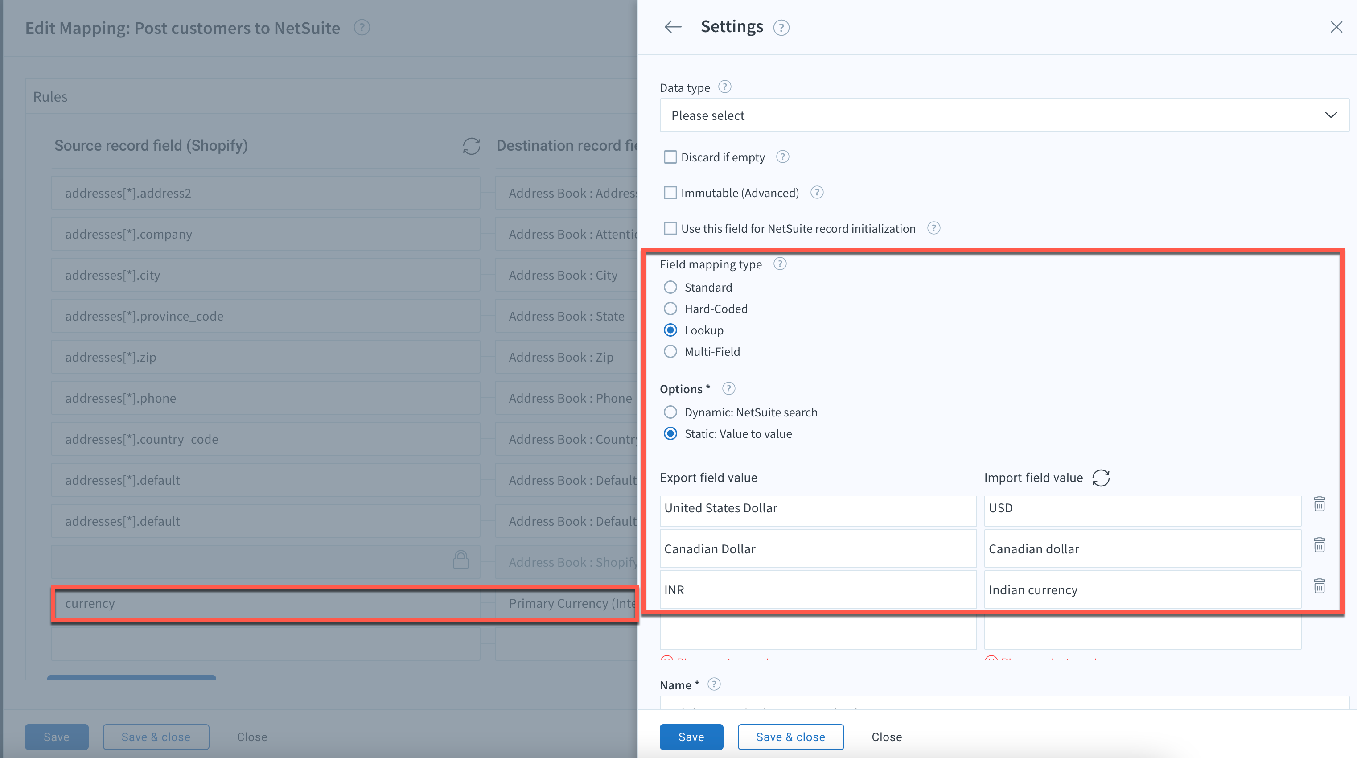Edit Canadian Dollar export value field

tap(818, 549)
